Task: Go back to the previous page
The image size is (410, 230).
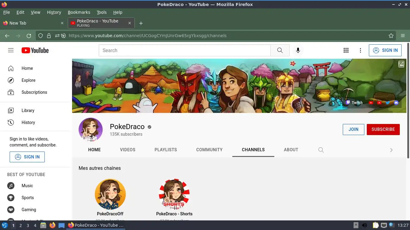Action: [7, 36]
